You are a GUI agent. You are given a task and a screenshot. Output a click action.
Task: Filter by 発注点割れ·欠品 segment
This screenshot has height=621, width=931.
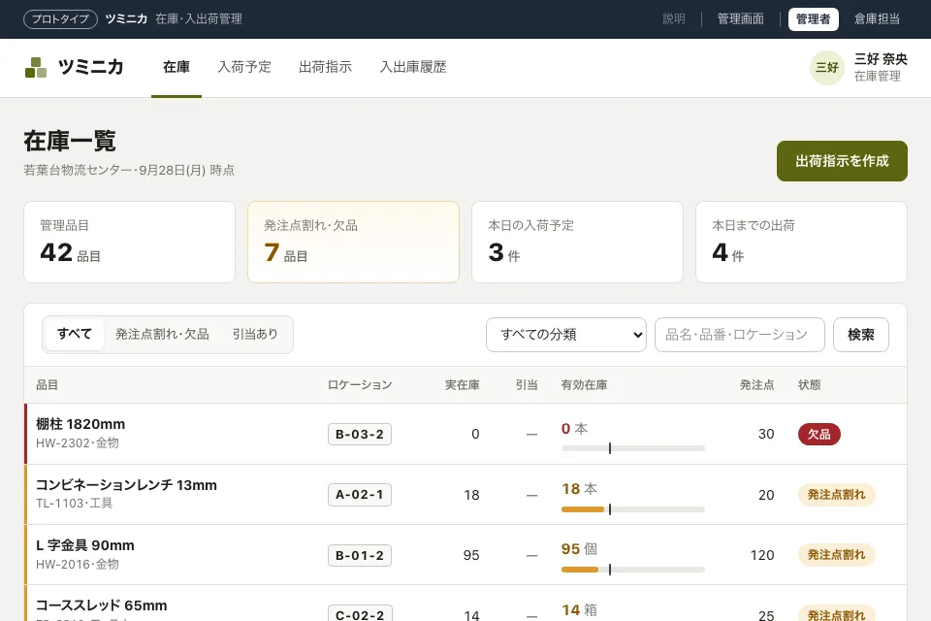(x=162, y=334)
